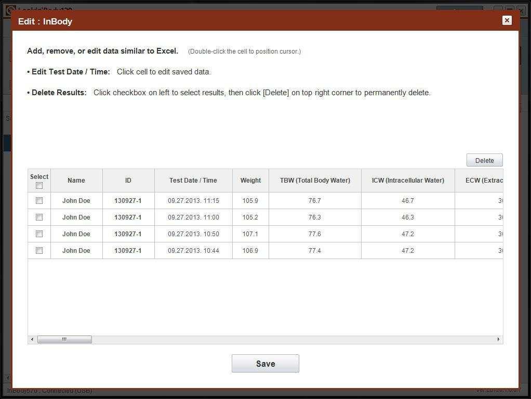Select the Test Date / Time header
The image size is (531, 399).
193,181
